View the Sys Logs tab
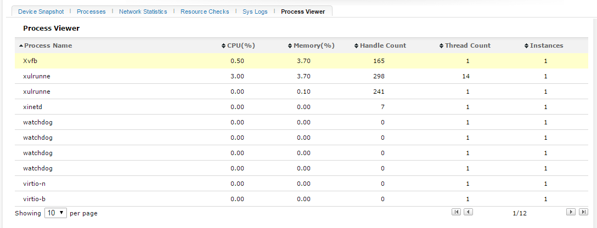 pyautogui.click(x=255, y=12)
